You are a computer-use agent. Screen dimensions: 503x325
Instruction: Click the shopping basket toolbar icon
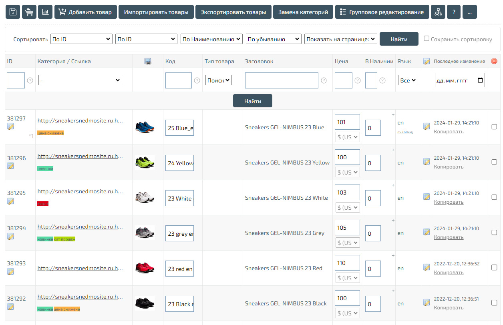point(29,12)
